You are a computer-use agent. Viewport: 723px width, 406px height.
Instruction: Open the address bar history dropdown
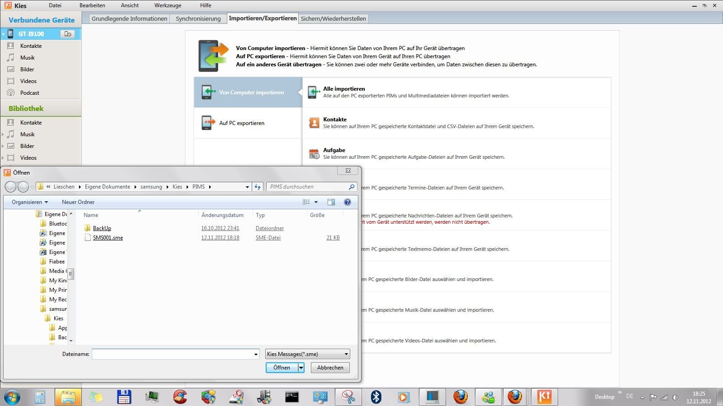[x=247, y=187]
